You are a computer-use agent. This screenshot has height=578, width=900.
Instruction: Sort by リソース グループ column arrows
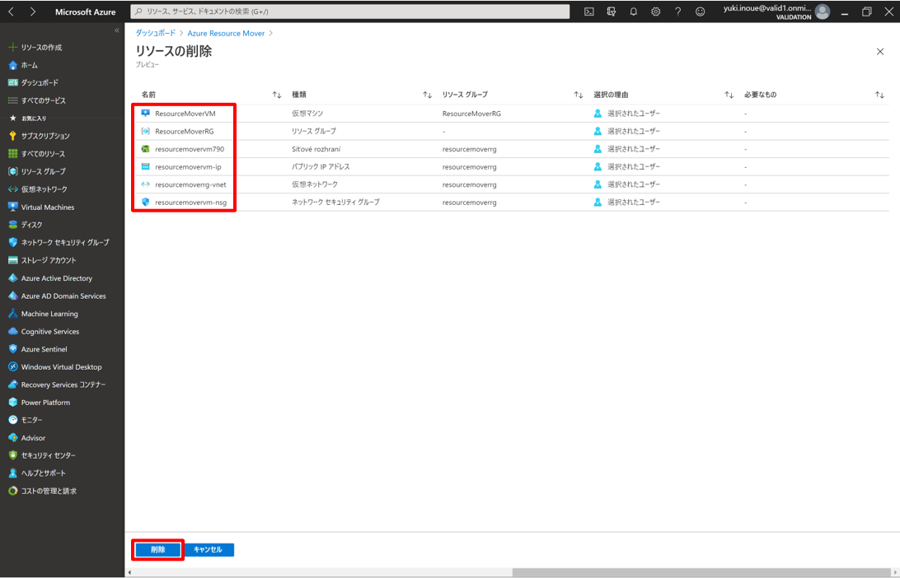click(x=578, y=95)
